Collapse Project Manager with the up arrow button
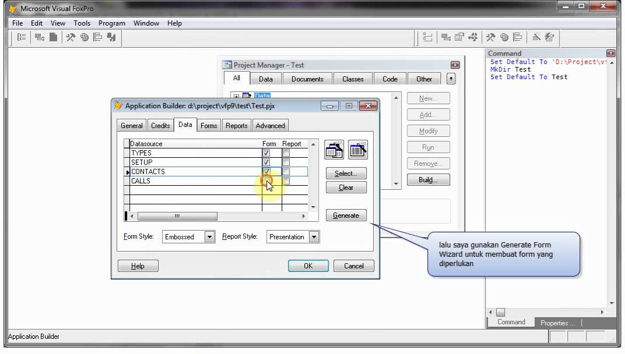625x354 pixels. click(x=451, y=79)
